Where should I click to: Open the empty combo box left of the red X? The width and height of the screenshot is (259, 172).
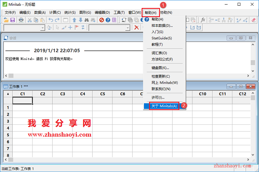pyautogui.click(x=109, y=28)
